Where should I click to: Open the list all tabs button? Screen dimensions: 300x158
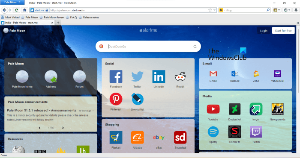point(298,23)
